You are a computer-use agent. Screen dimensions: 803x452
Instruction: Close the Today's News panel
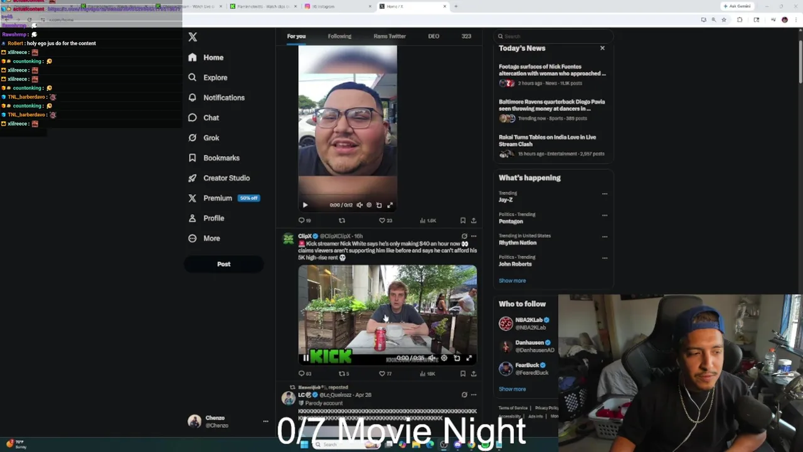tap(602, 48)
